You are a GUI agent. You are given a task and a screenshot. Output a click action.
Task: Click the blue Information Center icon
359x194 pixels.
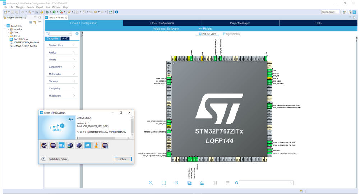tap(116, 12)
